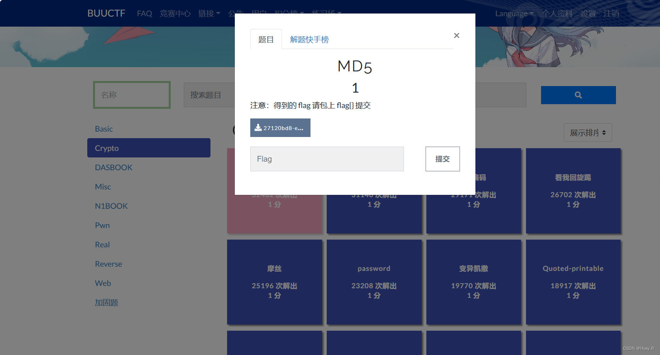Go to 竞赛中心 in navbar
660x355 pixels.
click(x=175, y=14)
